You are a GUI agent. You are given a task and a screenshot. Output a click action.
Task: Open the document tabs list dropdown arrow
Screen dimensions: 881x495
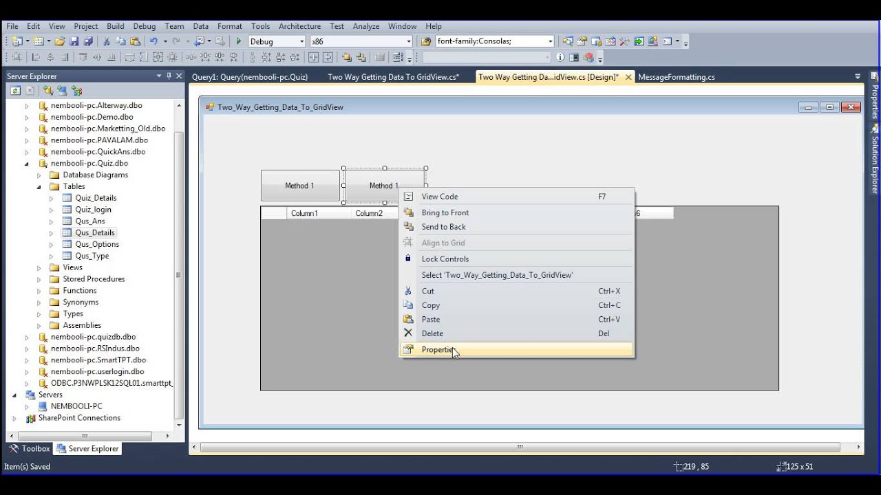(858, 77)
